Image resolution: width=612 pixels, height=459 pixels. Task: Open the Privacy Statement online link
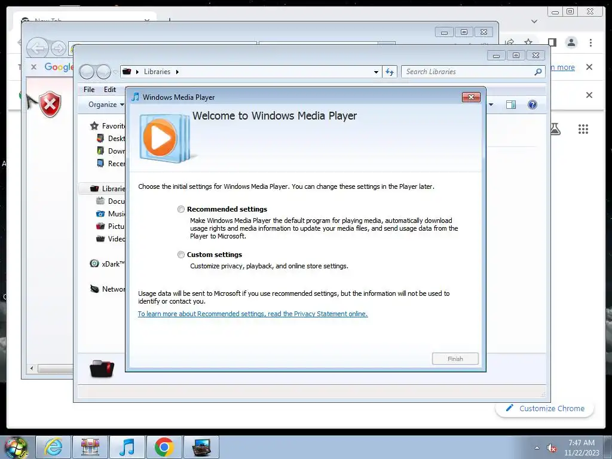click(253, 314)
